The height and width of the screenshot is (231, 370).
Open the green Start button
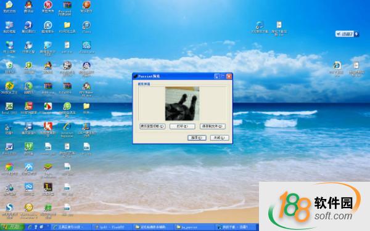[12, 227]
